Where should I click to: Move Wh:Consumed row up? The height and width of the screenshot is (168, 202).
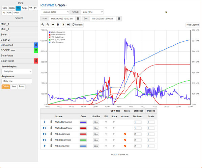pos(45,146)
